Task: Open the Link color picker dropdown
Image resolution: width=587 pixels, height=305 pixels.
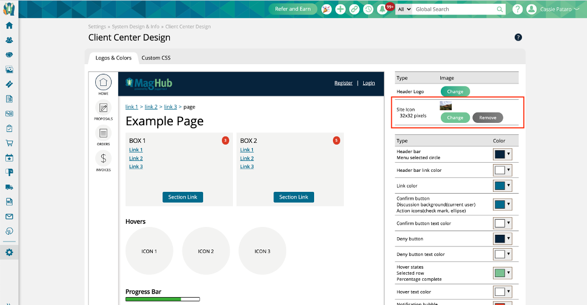Action: [x=503, y=186]
